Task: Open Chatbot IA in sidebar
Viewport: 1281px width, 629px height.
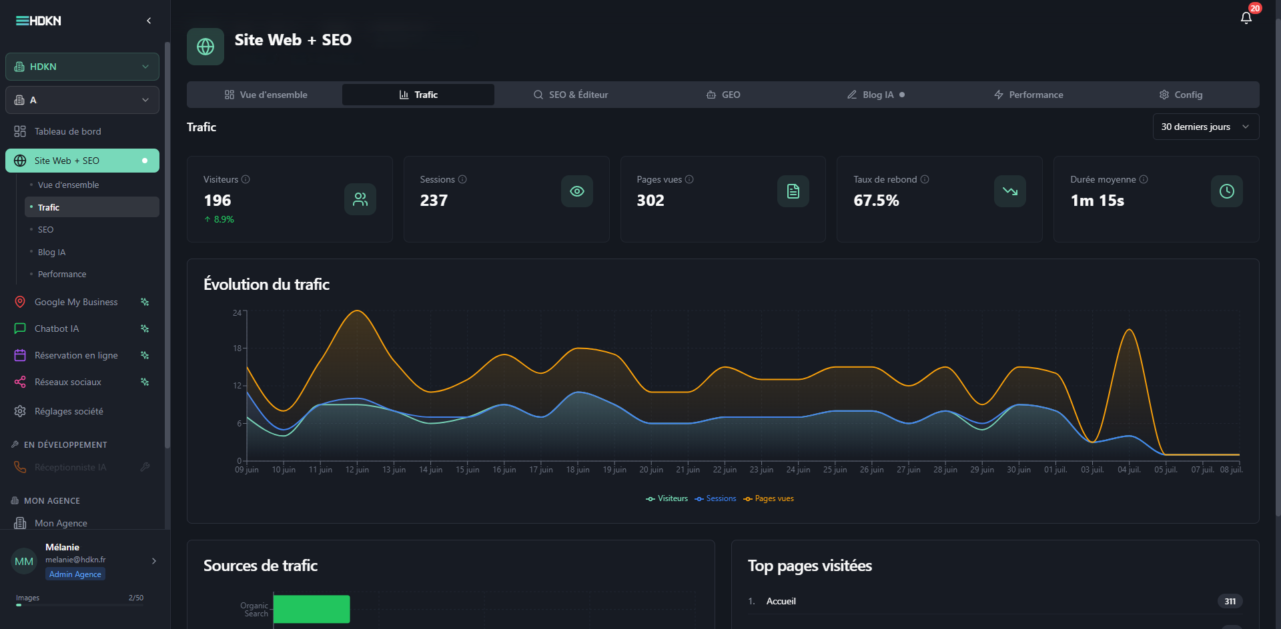Action: [x=82, y=328]
